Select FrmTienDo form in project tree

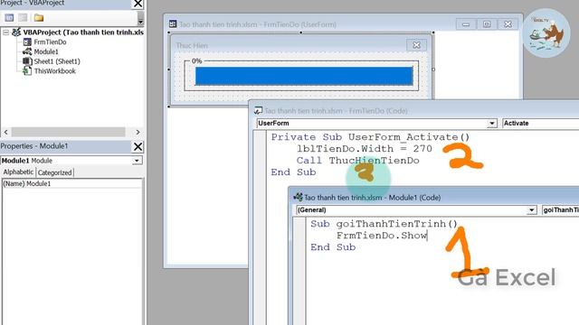tap(50, 42)
